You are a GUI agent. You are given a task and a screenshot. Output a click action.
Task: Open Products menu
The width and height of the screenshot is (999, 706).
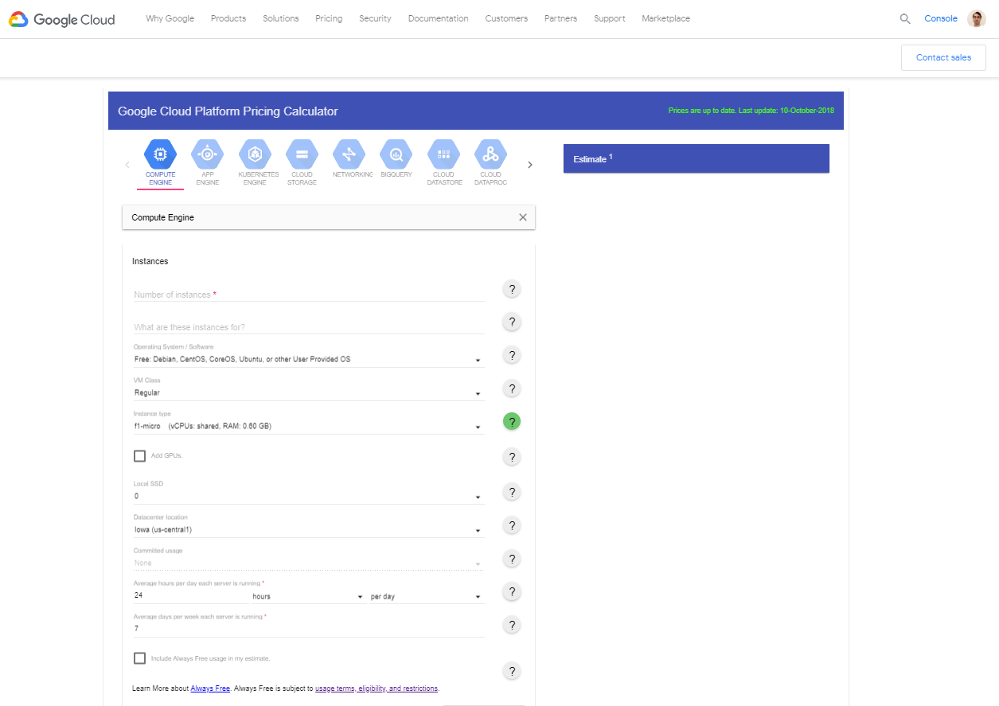tap(228, 18)
